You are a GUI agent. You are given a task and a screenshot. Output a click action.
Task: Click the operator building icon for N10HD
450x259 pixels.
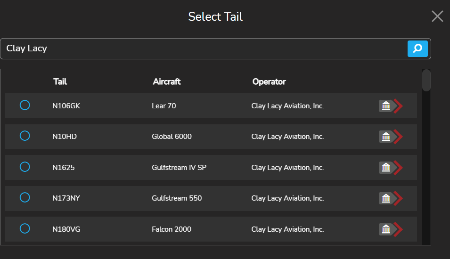(386, 137)
